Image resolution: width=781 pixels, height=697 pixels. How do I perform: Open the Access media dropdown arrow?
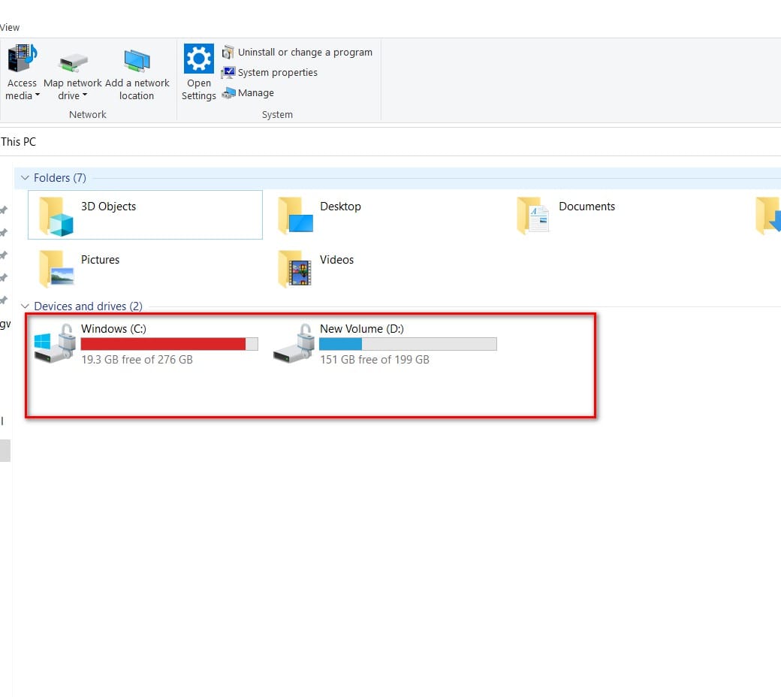[x=38, y=95]
